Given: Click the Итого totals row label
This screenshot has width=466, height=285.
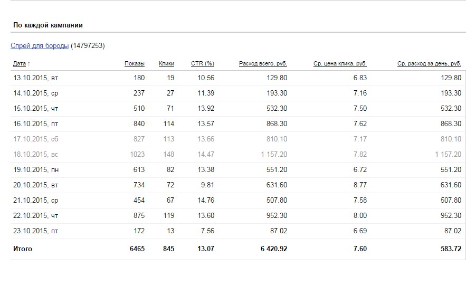Looking at the screenshot, I should tap(23, 249).
